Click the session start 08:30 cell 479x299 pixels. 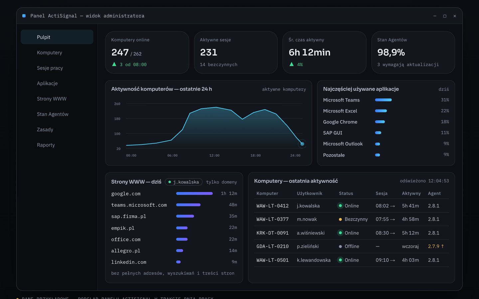(385, 233)
